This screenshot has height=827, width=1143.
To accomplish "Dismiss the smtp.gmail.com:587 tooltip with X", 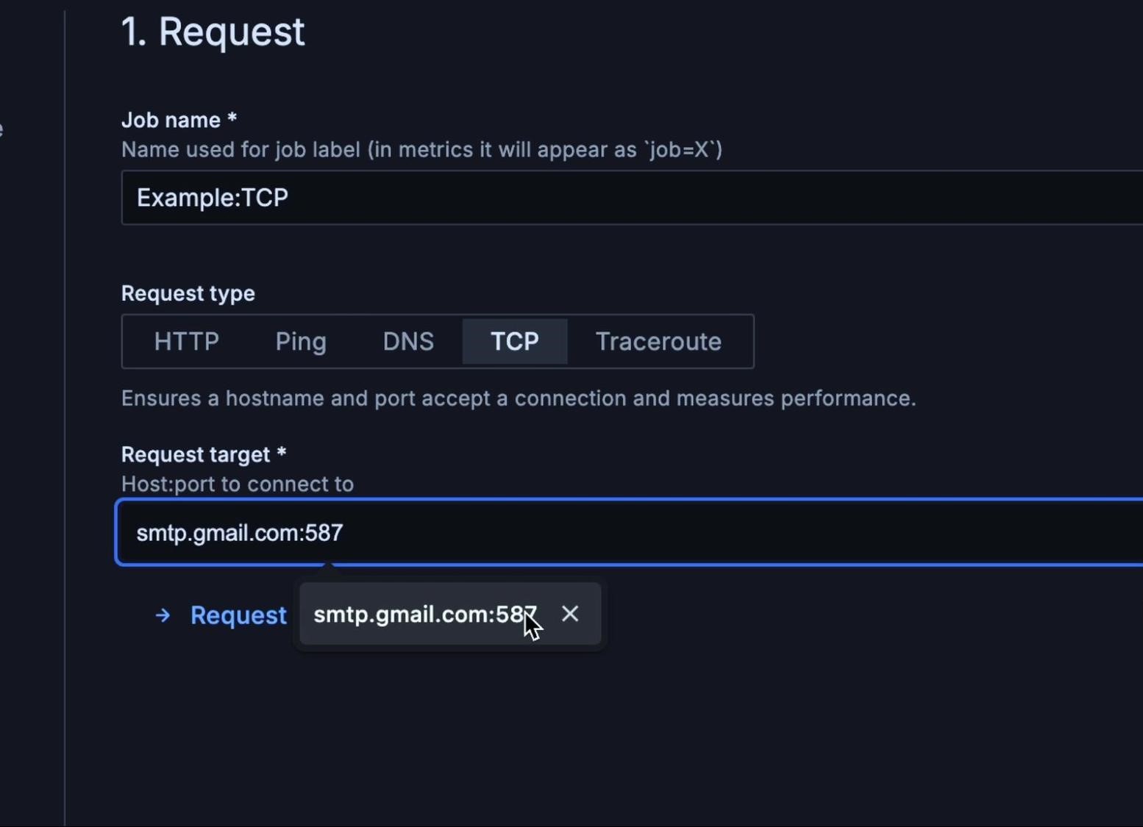I will coord(570,614).
